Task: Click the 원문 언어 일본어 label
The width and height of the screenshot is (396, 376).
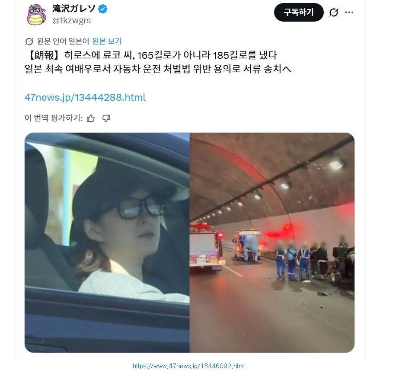Action: pyautogui.click(x=63, y=41)
